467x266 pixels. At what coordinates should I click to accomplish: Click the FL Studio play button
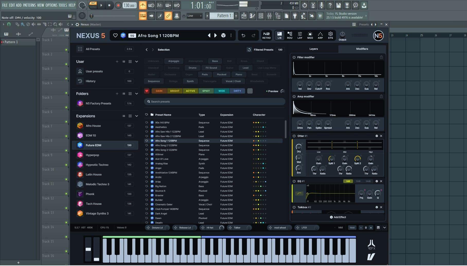point(101,5)
